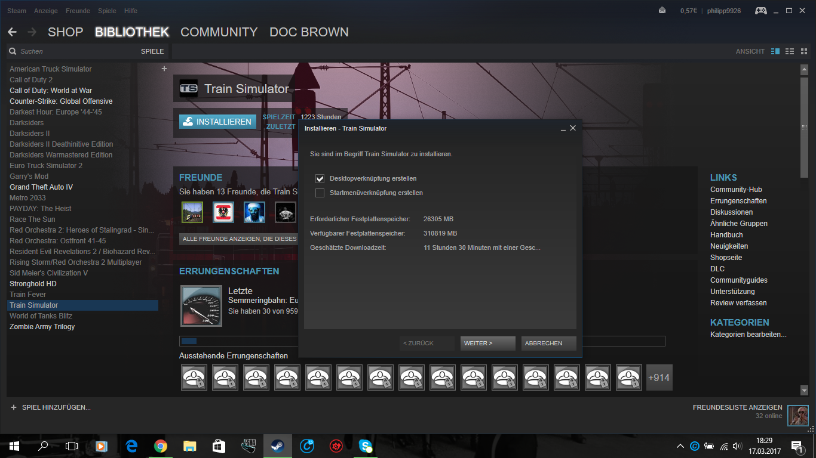
Task: Open the Hilfe menu
Action: point(130,11)
